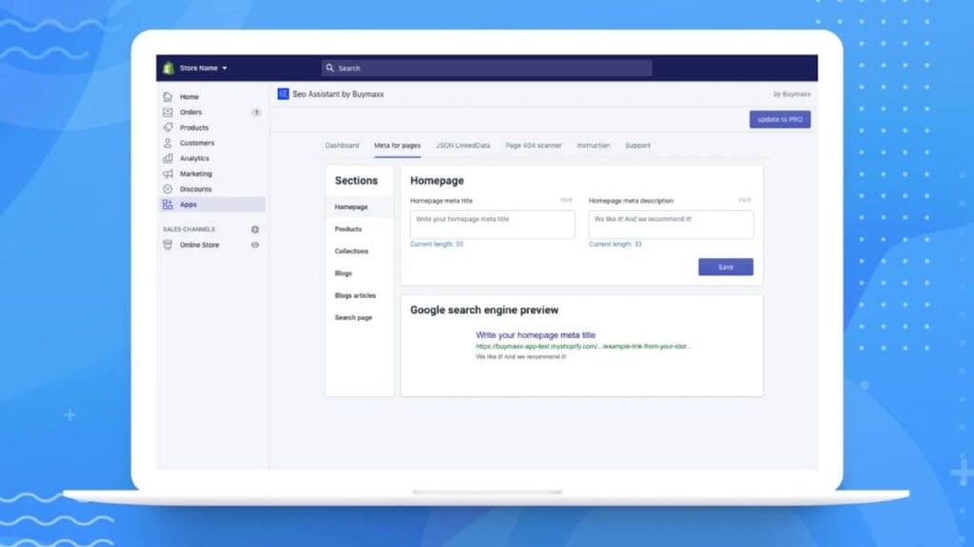Switch to the Dashboard tab

pos(342,145)
